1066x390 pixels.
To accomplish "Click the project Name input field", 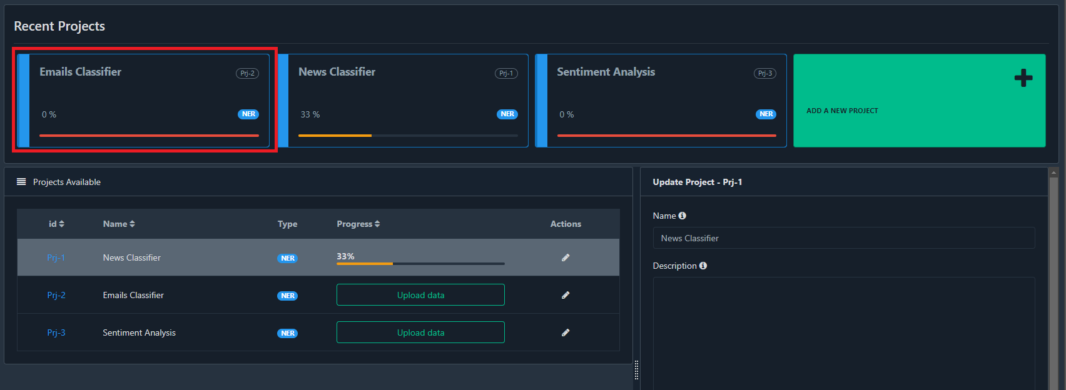I will pos(843,238).
